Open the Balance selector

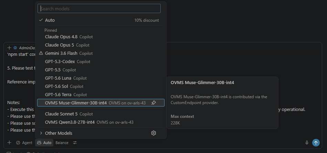coord(62,143)
